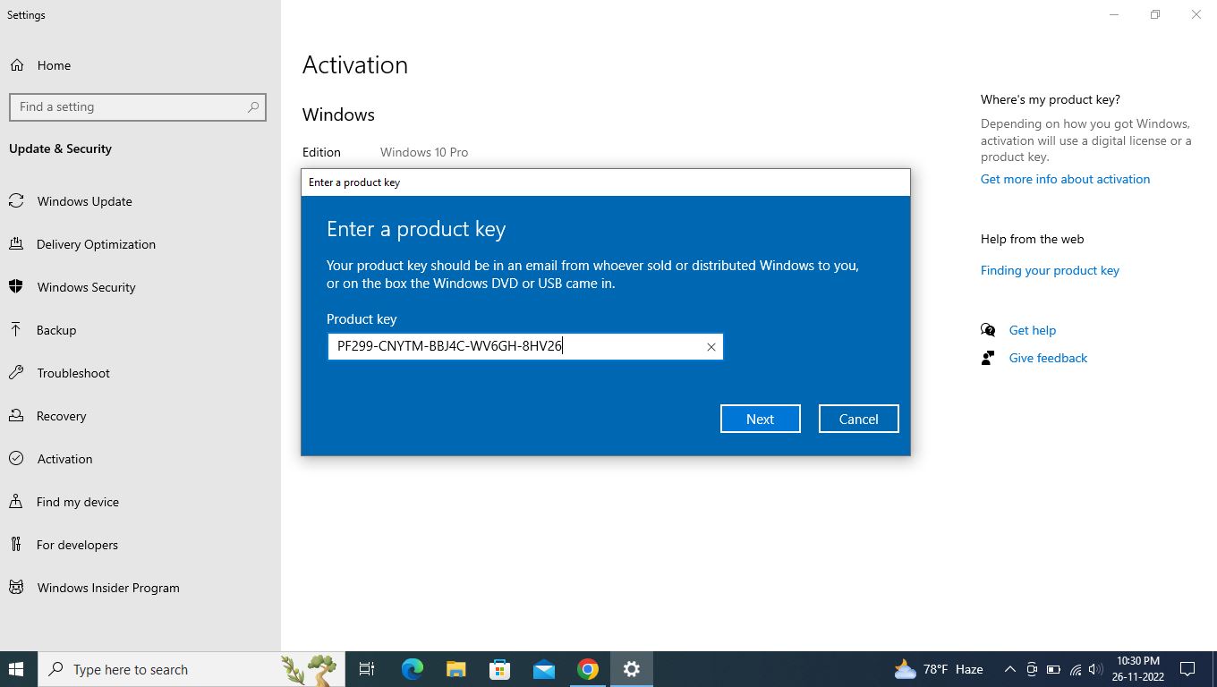Minimize the Settings window
Screen dimensions: 1217x687
point(1114,14)
